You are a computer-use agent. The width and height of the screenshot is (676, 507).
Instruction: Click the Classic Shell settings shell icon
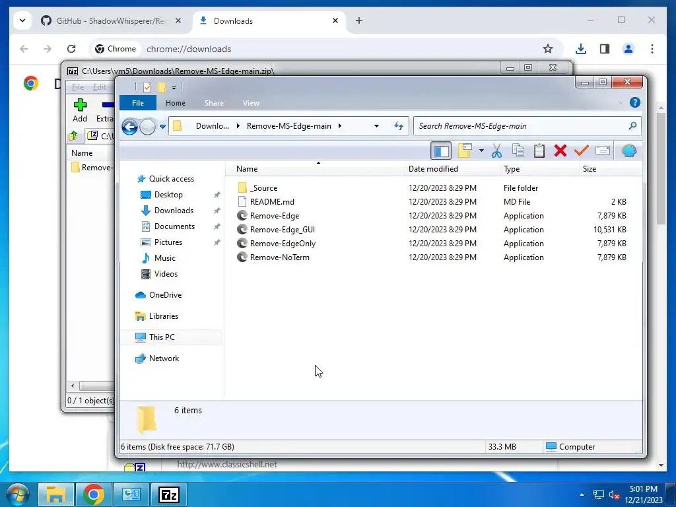click(629, 151)
